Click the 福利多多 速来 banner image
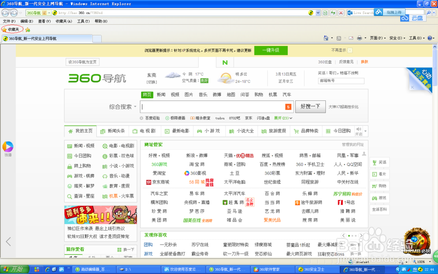438x274 pixels. (101, 215)
